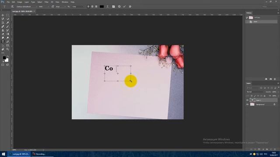
Task: Delete the current history state
Action: coord(275,79)
